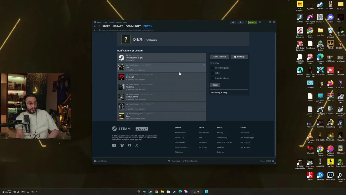Select the Firefox desktop shortcut
Screen dimensions: 346x195
click(330, 84)
